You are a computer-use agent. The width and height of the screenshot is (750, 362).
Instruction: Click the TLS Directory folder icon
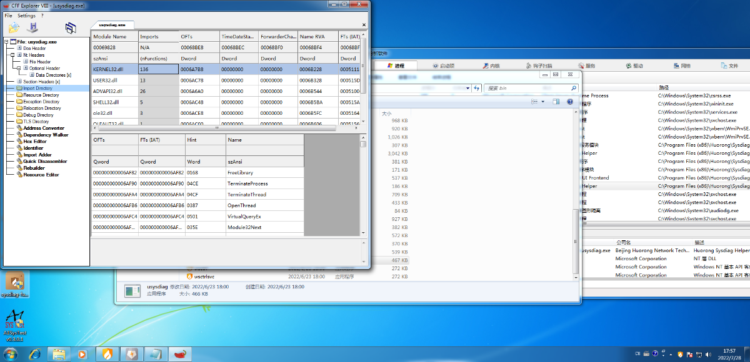pos(19,122)
